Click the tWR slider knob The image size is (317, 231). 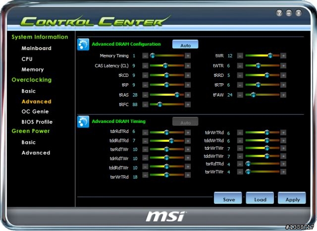[x=270, y=56]
